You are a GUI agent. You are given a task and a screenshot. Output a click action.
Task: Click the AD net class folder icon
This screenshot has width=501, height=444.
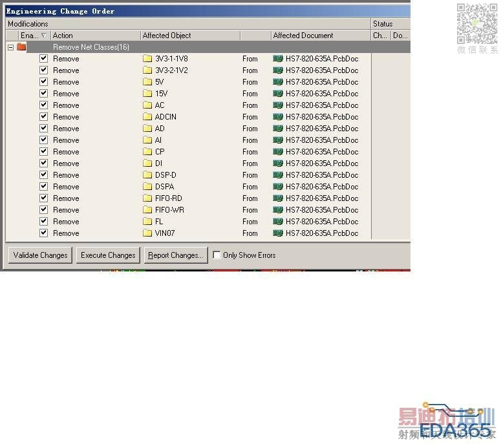click(147, 129)
